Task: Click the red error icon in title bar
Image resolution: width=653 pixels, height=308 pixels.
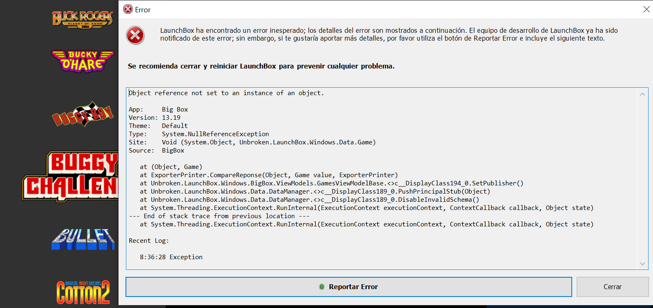Action: pos(128,9)
